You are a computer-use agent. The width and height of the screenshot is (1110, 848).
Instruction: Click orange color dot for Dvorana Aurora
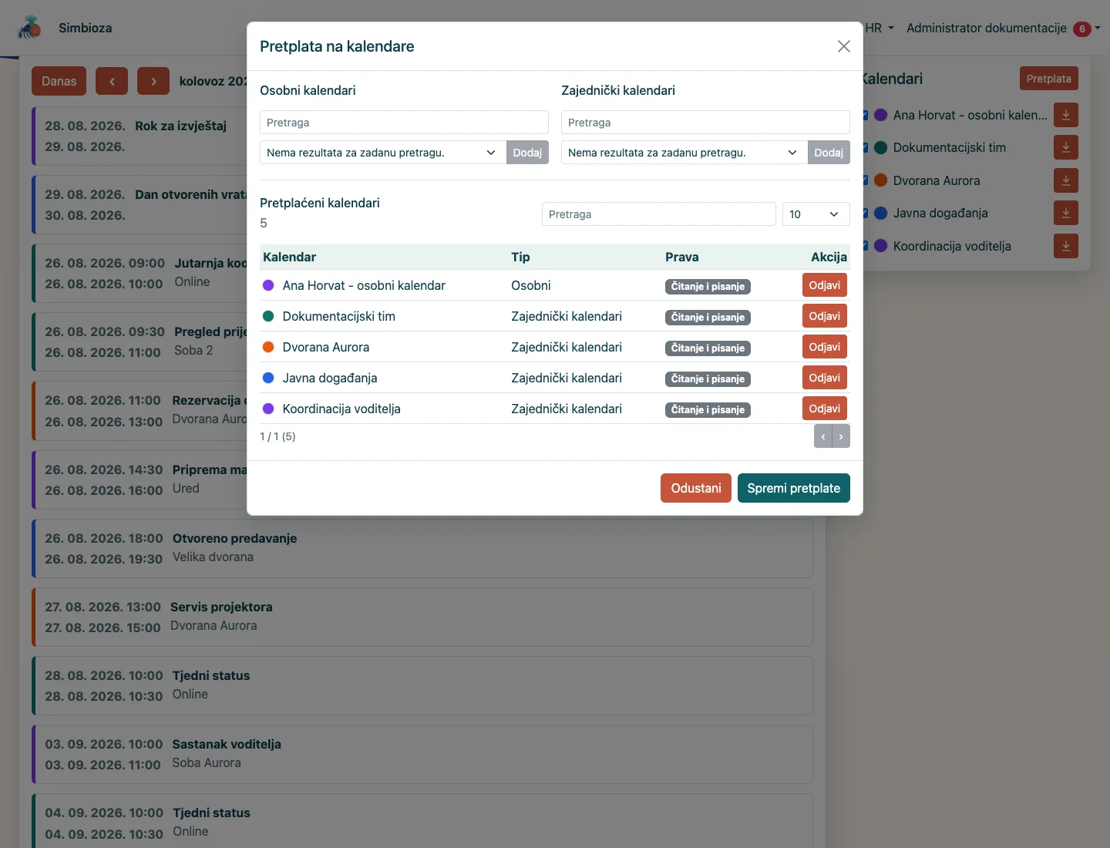pos(268,347)
